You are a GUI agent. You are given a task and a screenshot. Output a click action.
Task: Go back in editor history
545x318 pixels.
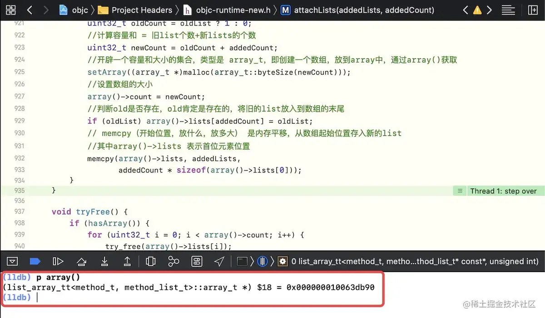(x=30, y=10)
